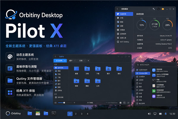Select 音乐 in Qutiny sidebar
This screenshot has height=119, width=178.
tap(61, 84)
